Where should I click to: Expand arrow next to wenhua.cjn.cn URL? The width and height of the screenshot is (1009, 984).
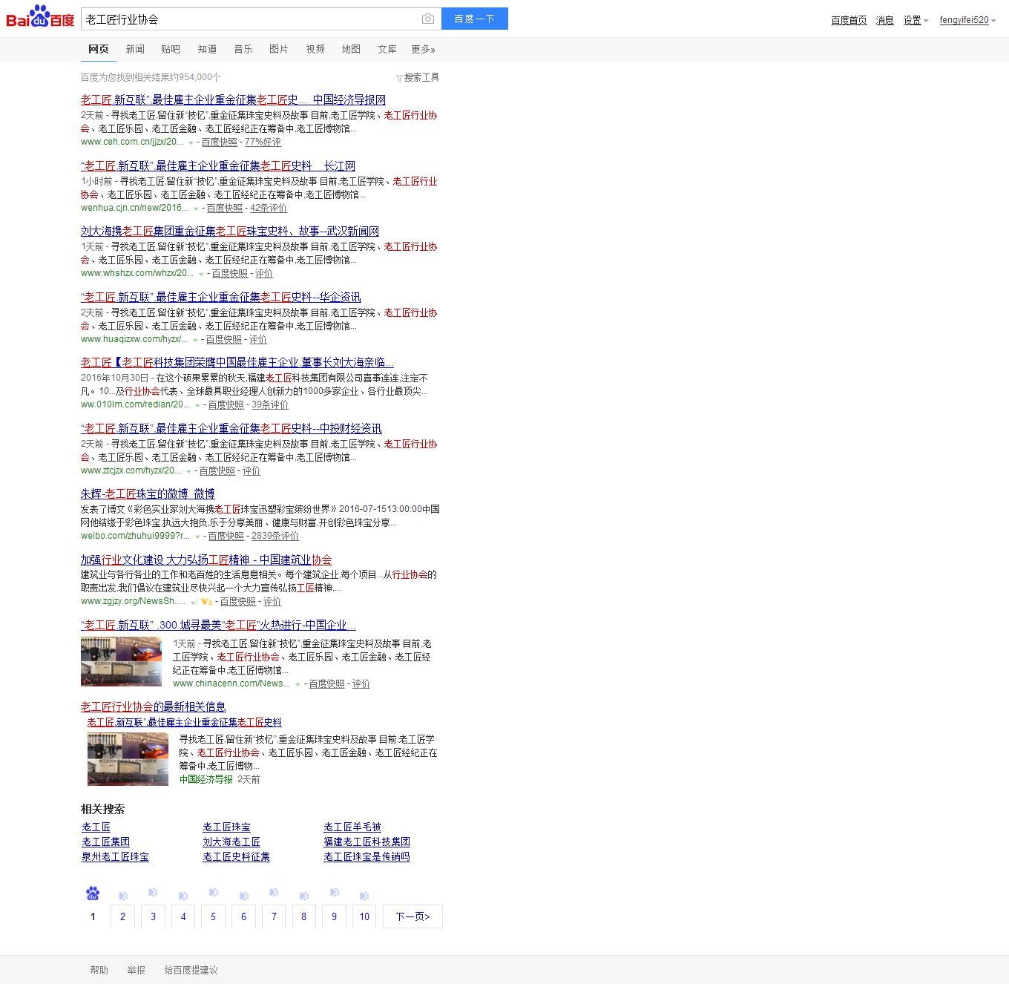coord(196,209)
